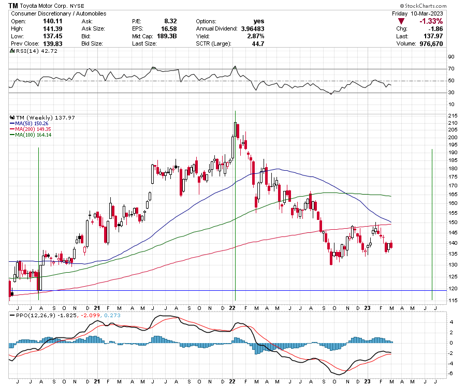Click the MA(100) green legend line
Viewport: 466px width, 386px height.
[12, 135]
